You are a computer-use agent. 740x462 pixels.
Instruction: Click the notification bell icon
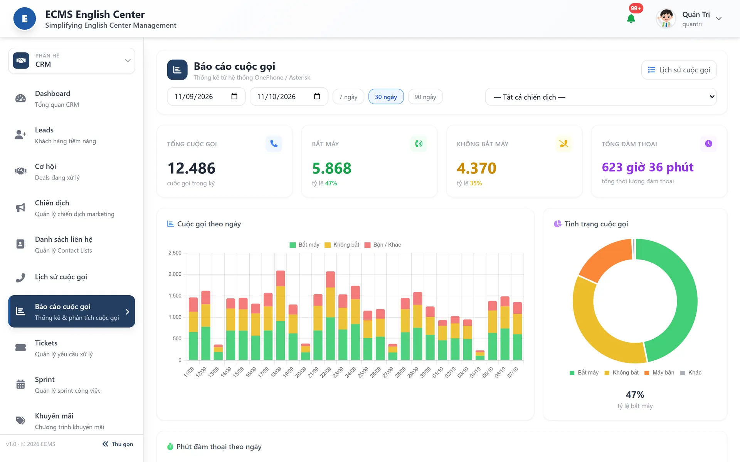pyautogui.click(x=631, y=18)
